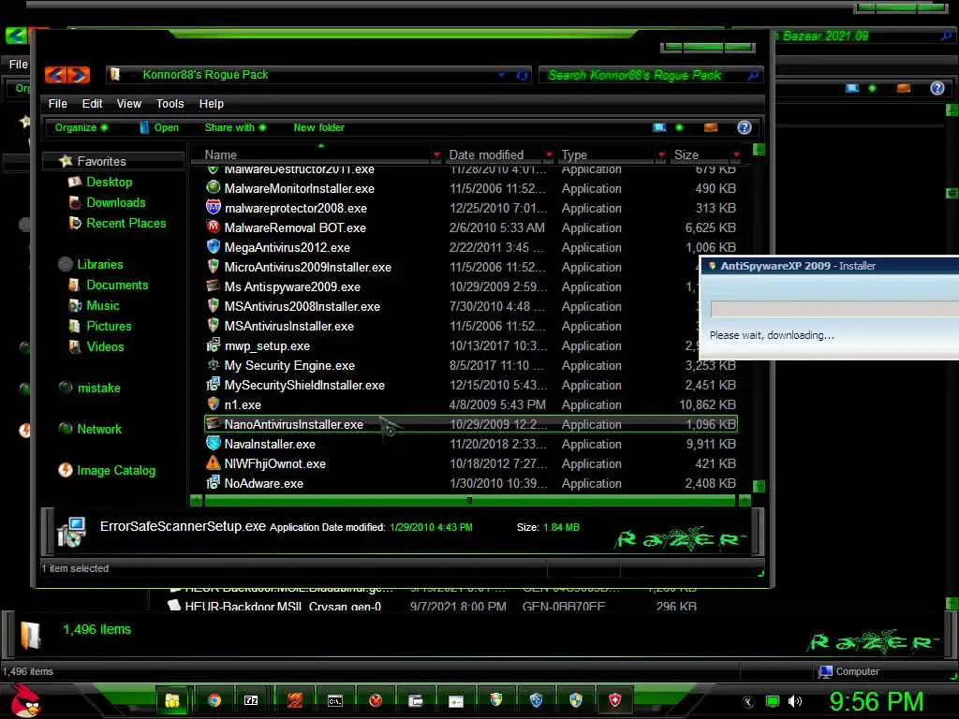959x719 pixels.
Task: Open the Date modified column filter dropdown
Action: pos(549,155)
